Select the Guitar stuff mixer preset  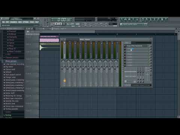(10, 93)
